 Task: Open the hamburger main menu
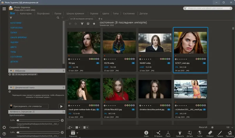4,8
